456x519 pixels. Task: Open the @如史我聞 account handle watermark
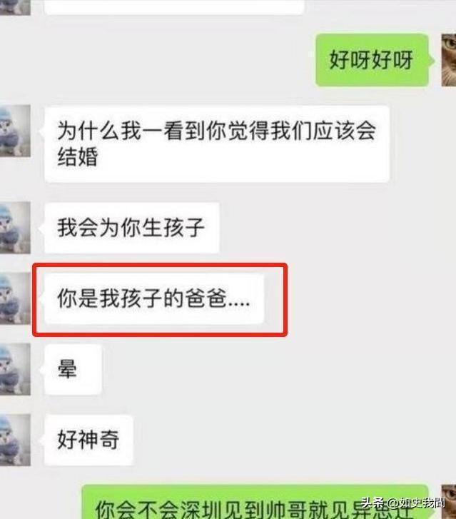tap(415, 503)
